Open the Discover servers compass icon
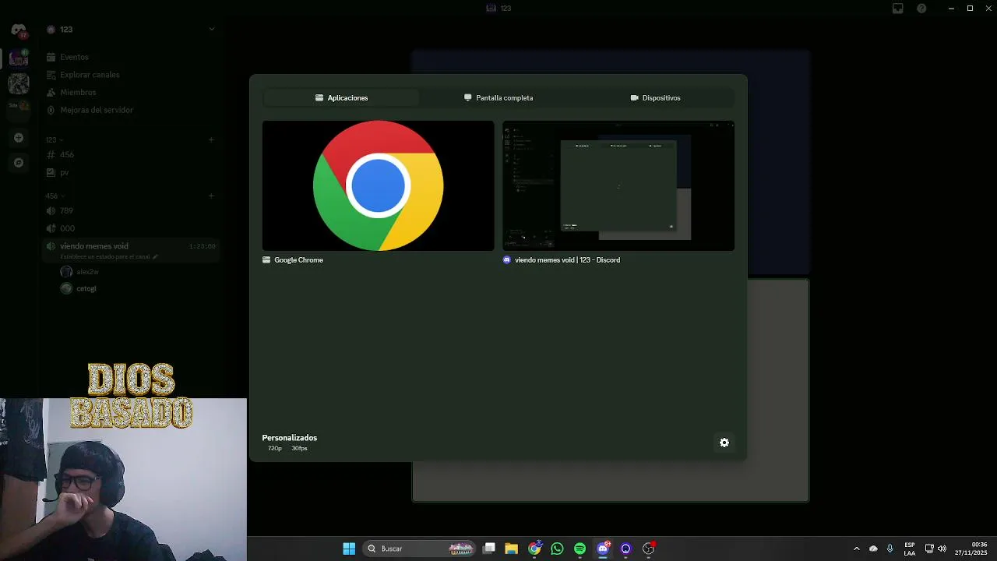Image resolution: width=997 pixels, height=561 pixels. click(19, 163)
